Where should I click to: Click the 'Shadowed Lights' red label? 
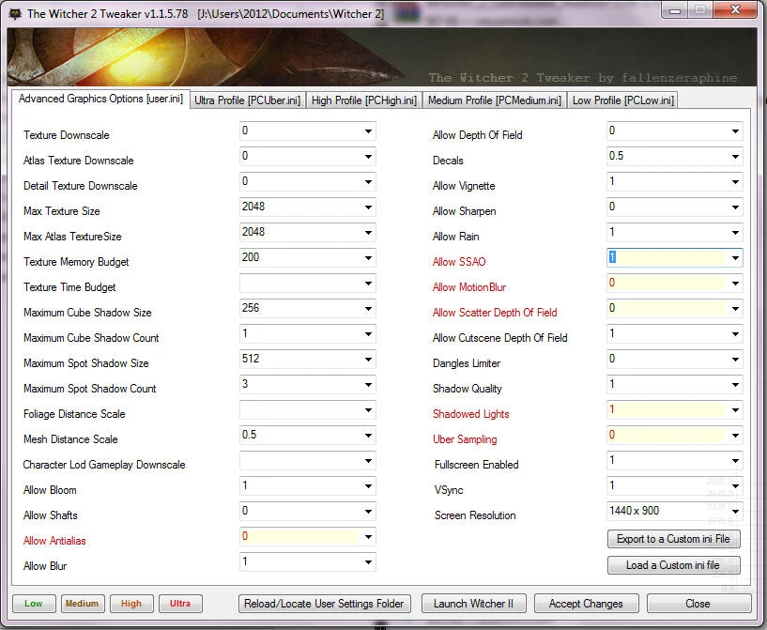pos(470,414)
